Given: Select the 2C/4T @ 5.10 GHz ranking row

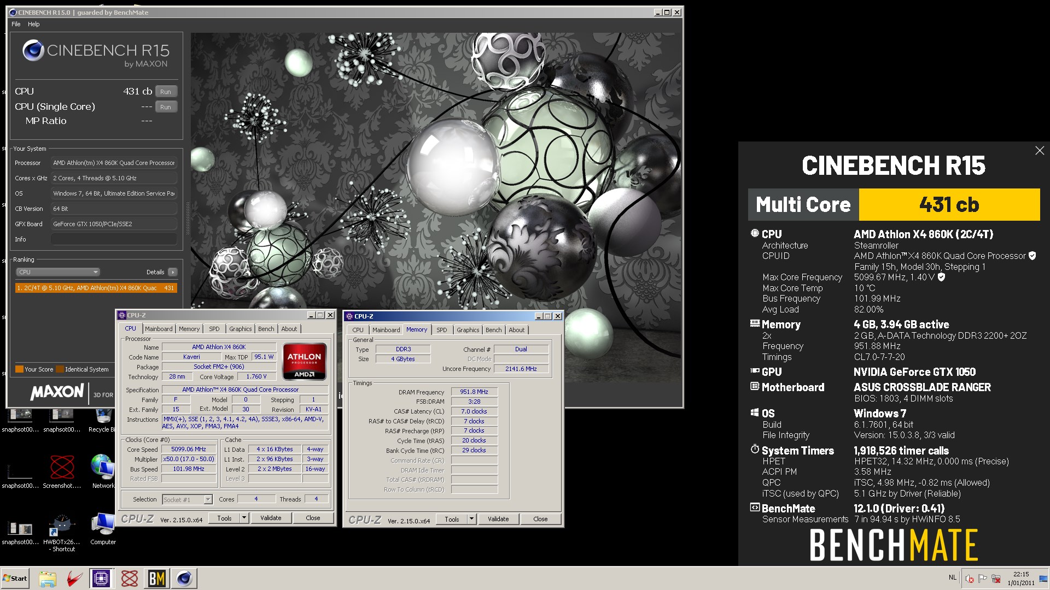Looking at the screenshot, I should (x=96, y=288).
